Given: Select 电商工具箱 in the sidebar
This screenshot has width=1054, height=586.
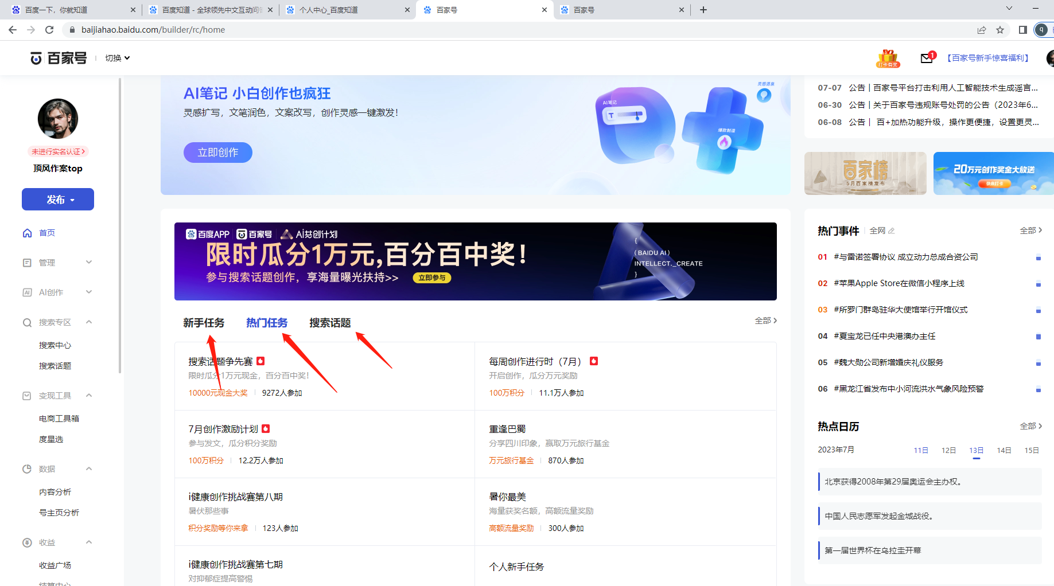Looking at the screenshot, I should coord(59,419).
